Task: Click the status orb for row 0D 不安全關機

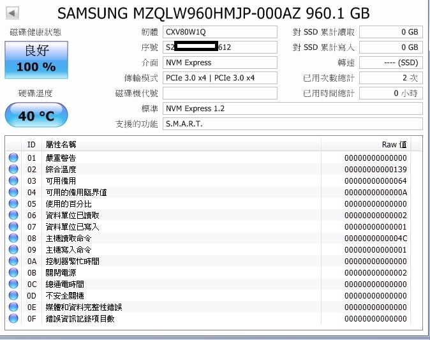Action: [x=13, y=295]
